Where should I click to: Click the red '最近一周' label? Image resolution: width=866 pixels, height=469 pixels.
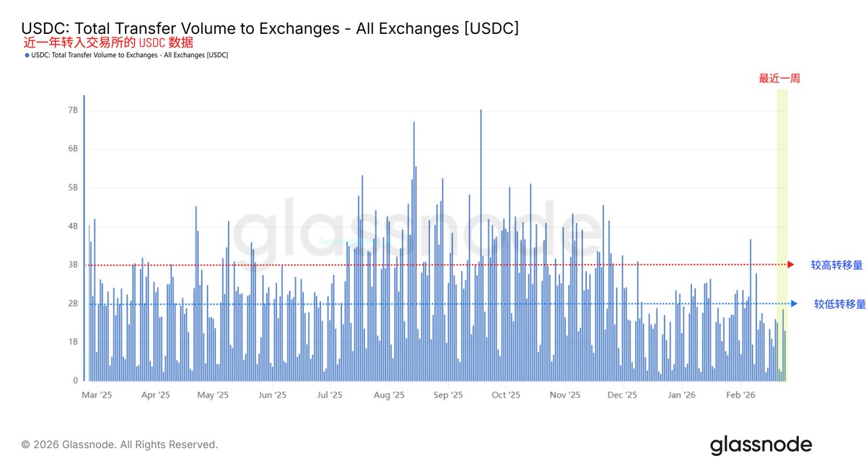(x=779, y=78)
